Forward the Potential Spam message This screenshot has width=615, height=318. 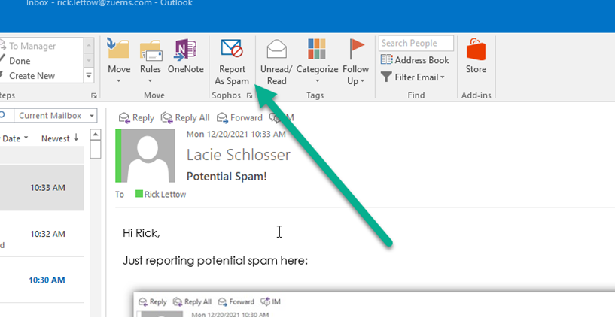pyautogui.click(x=239, y=117)
